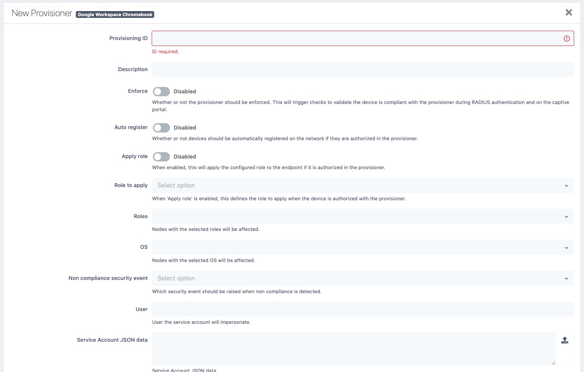Click the dropdown arrow on the Roles field
Image resolution: width=584 pixels, height=372 pixels.
click(567, 216)
